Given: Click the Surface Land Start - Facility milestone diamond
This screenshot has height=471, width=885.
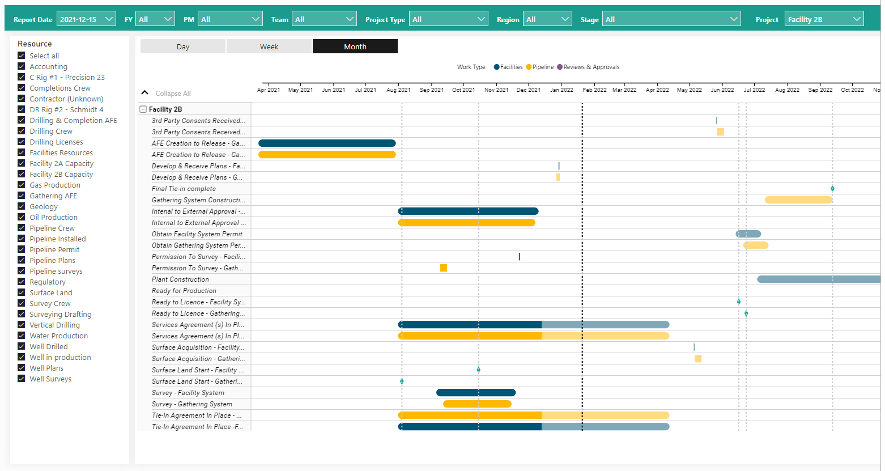Looking at the screenshot, I should (479, 370).
